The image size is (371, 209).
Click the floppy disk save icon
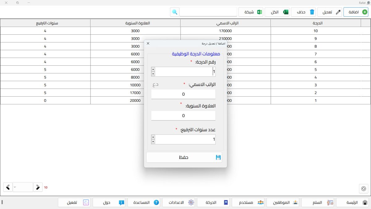click(218, 157)
